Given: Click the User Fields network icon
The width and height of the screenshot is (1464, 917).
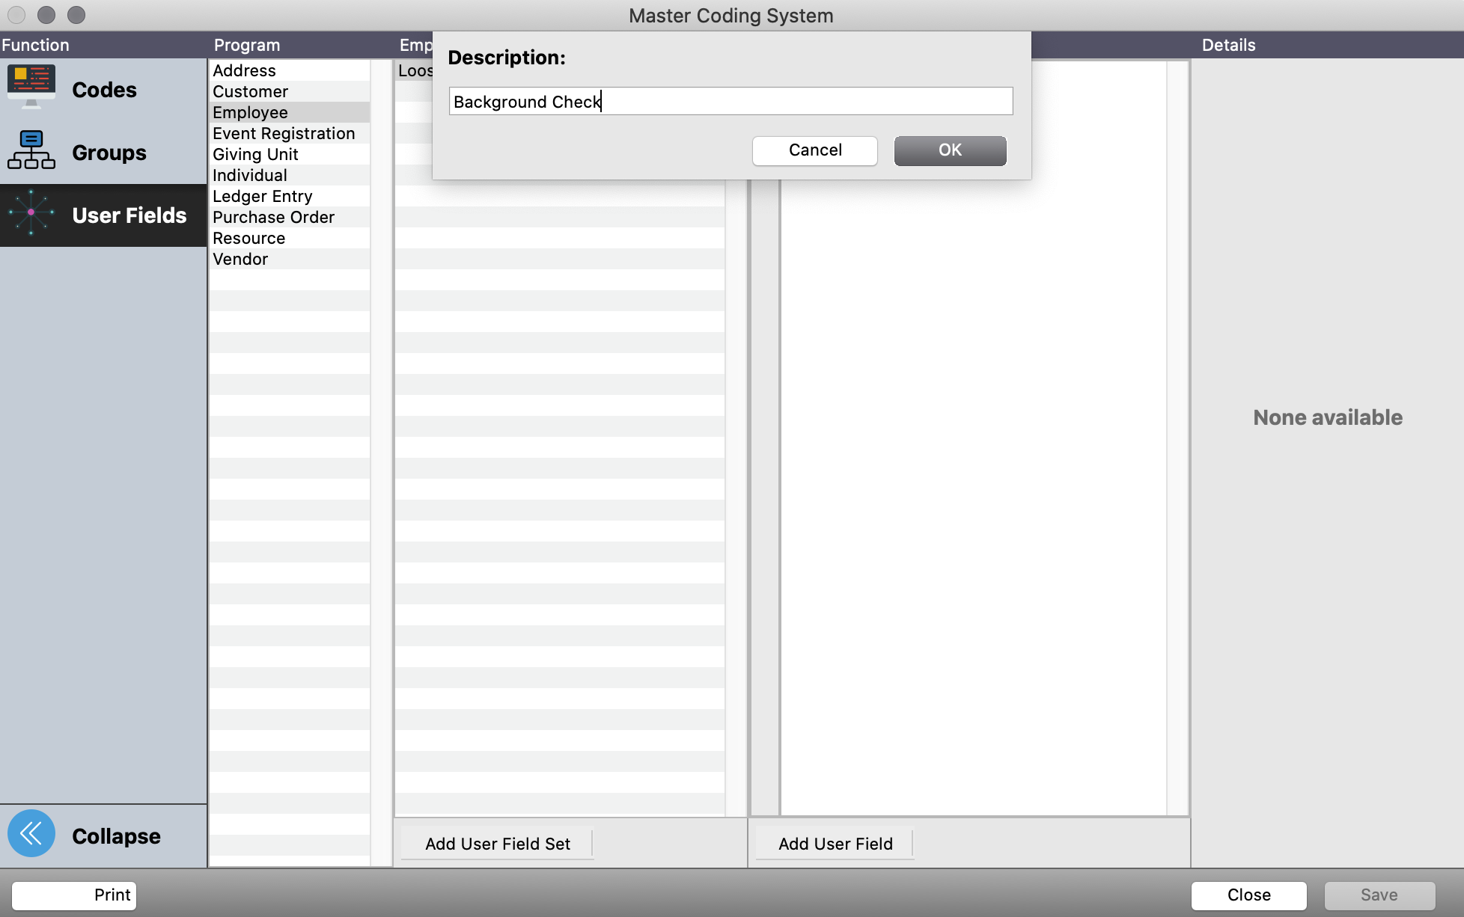Looking at the screenshot, I should point(31,213).
